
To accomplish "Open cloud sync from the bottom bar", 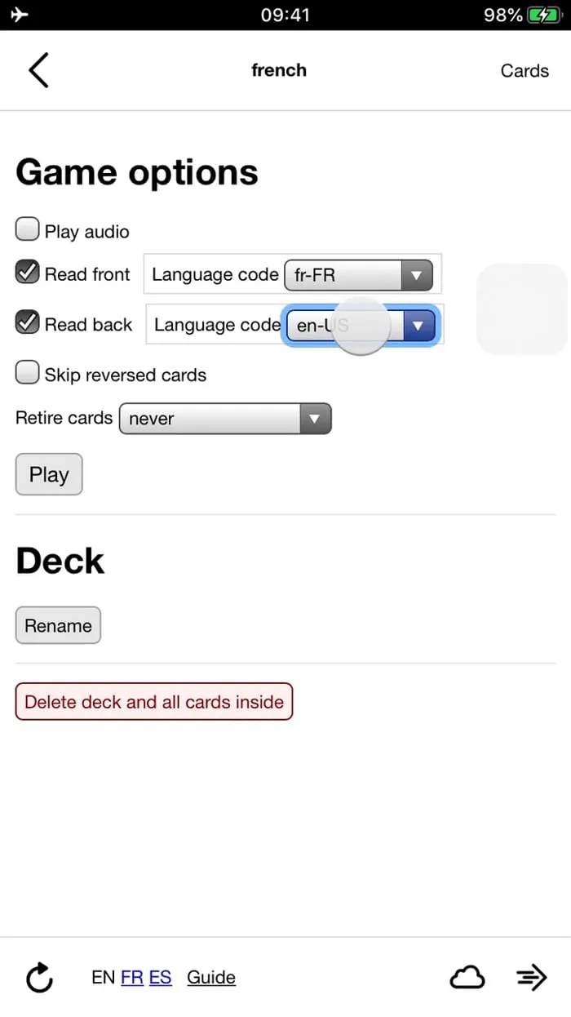I will pyautogui.click(x=467, y=977).
